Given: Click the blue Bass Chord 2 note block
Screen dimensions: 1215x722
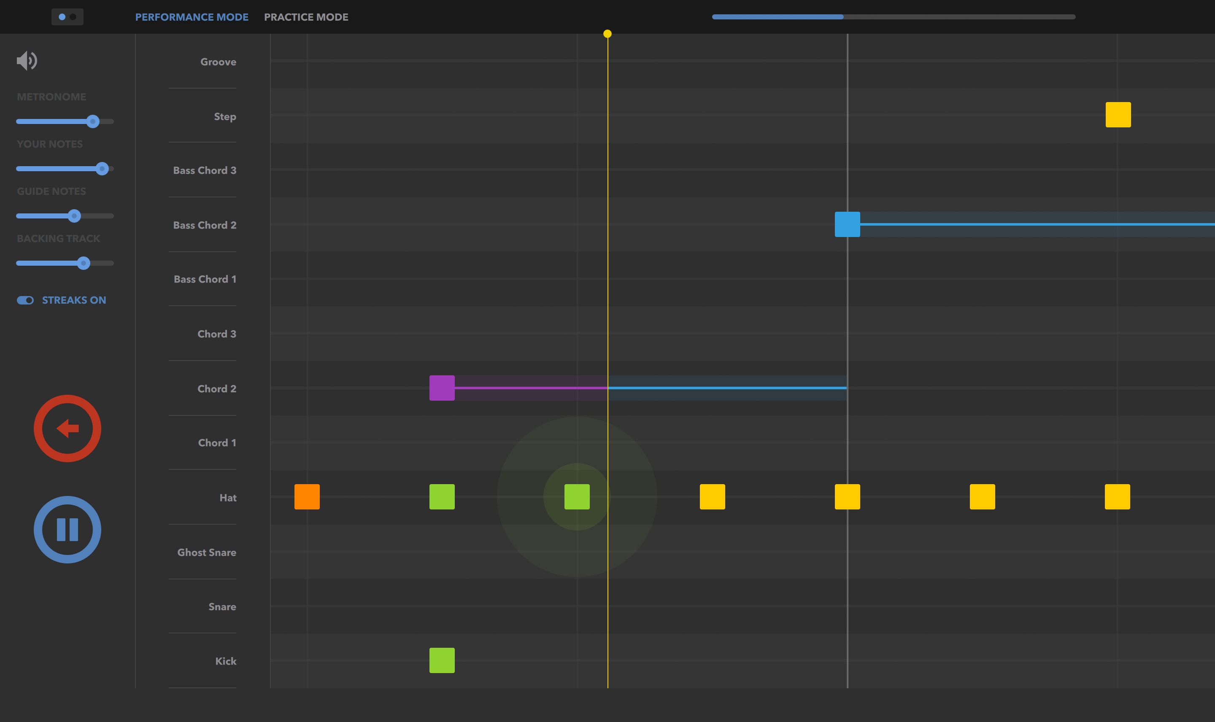Looking at the screenshot, I should [x=847, y=224].
